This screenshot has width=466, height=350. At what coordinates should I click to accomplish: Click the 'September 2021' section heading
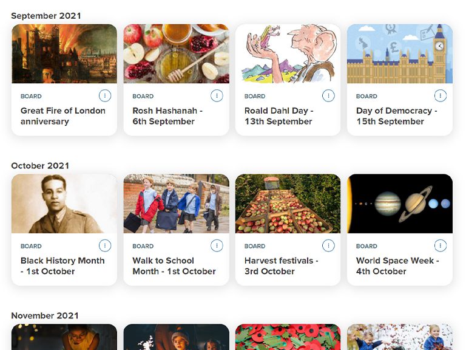[46, 16]
